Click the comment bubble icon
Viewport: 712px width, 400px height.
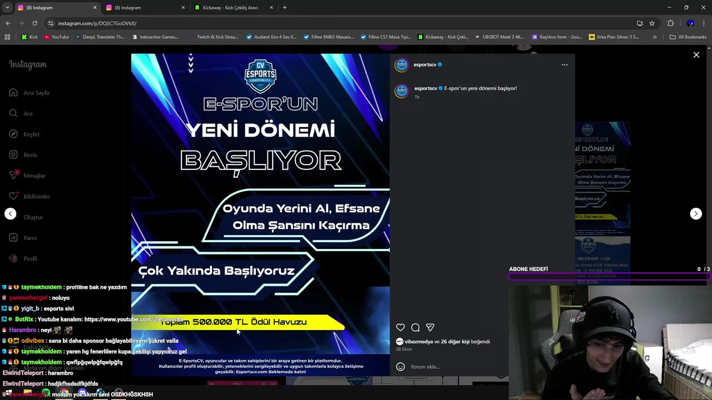coord(416,327)
